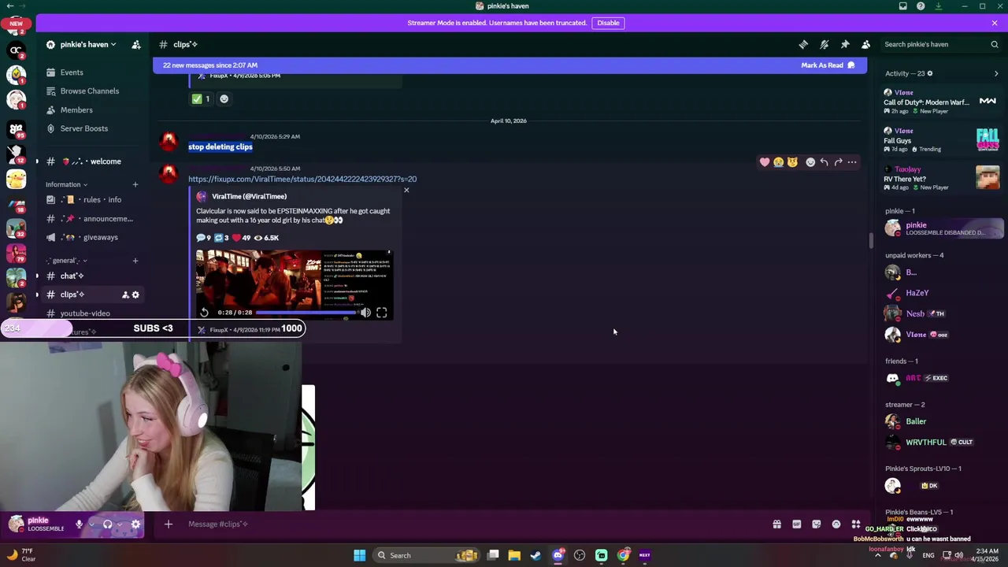Replay the embedded video

pos(204,313)
